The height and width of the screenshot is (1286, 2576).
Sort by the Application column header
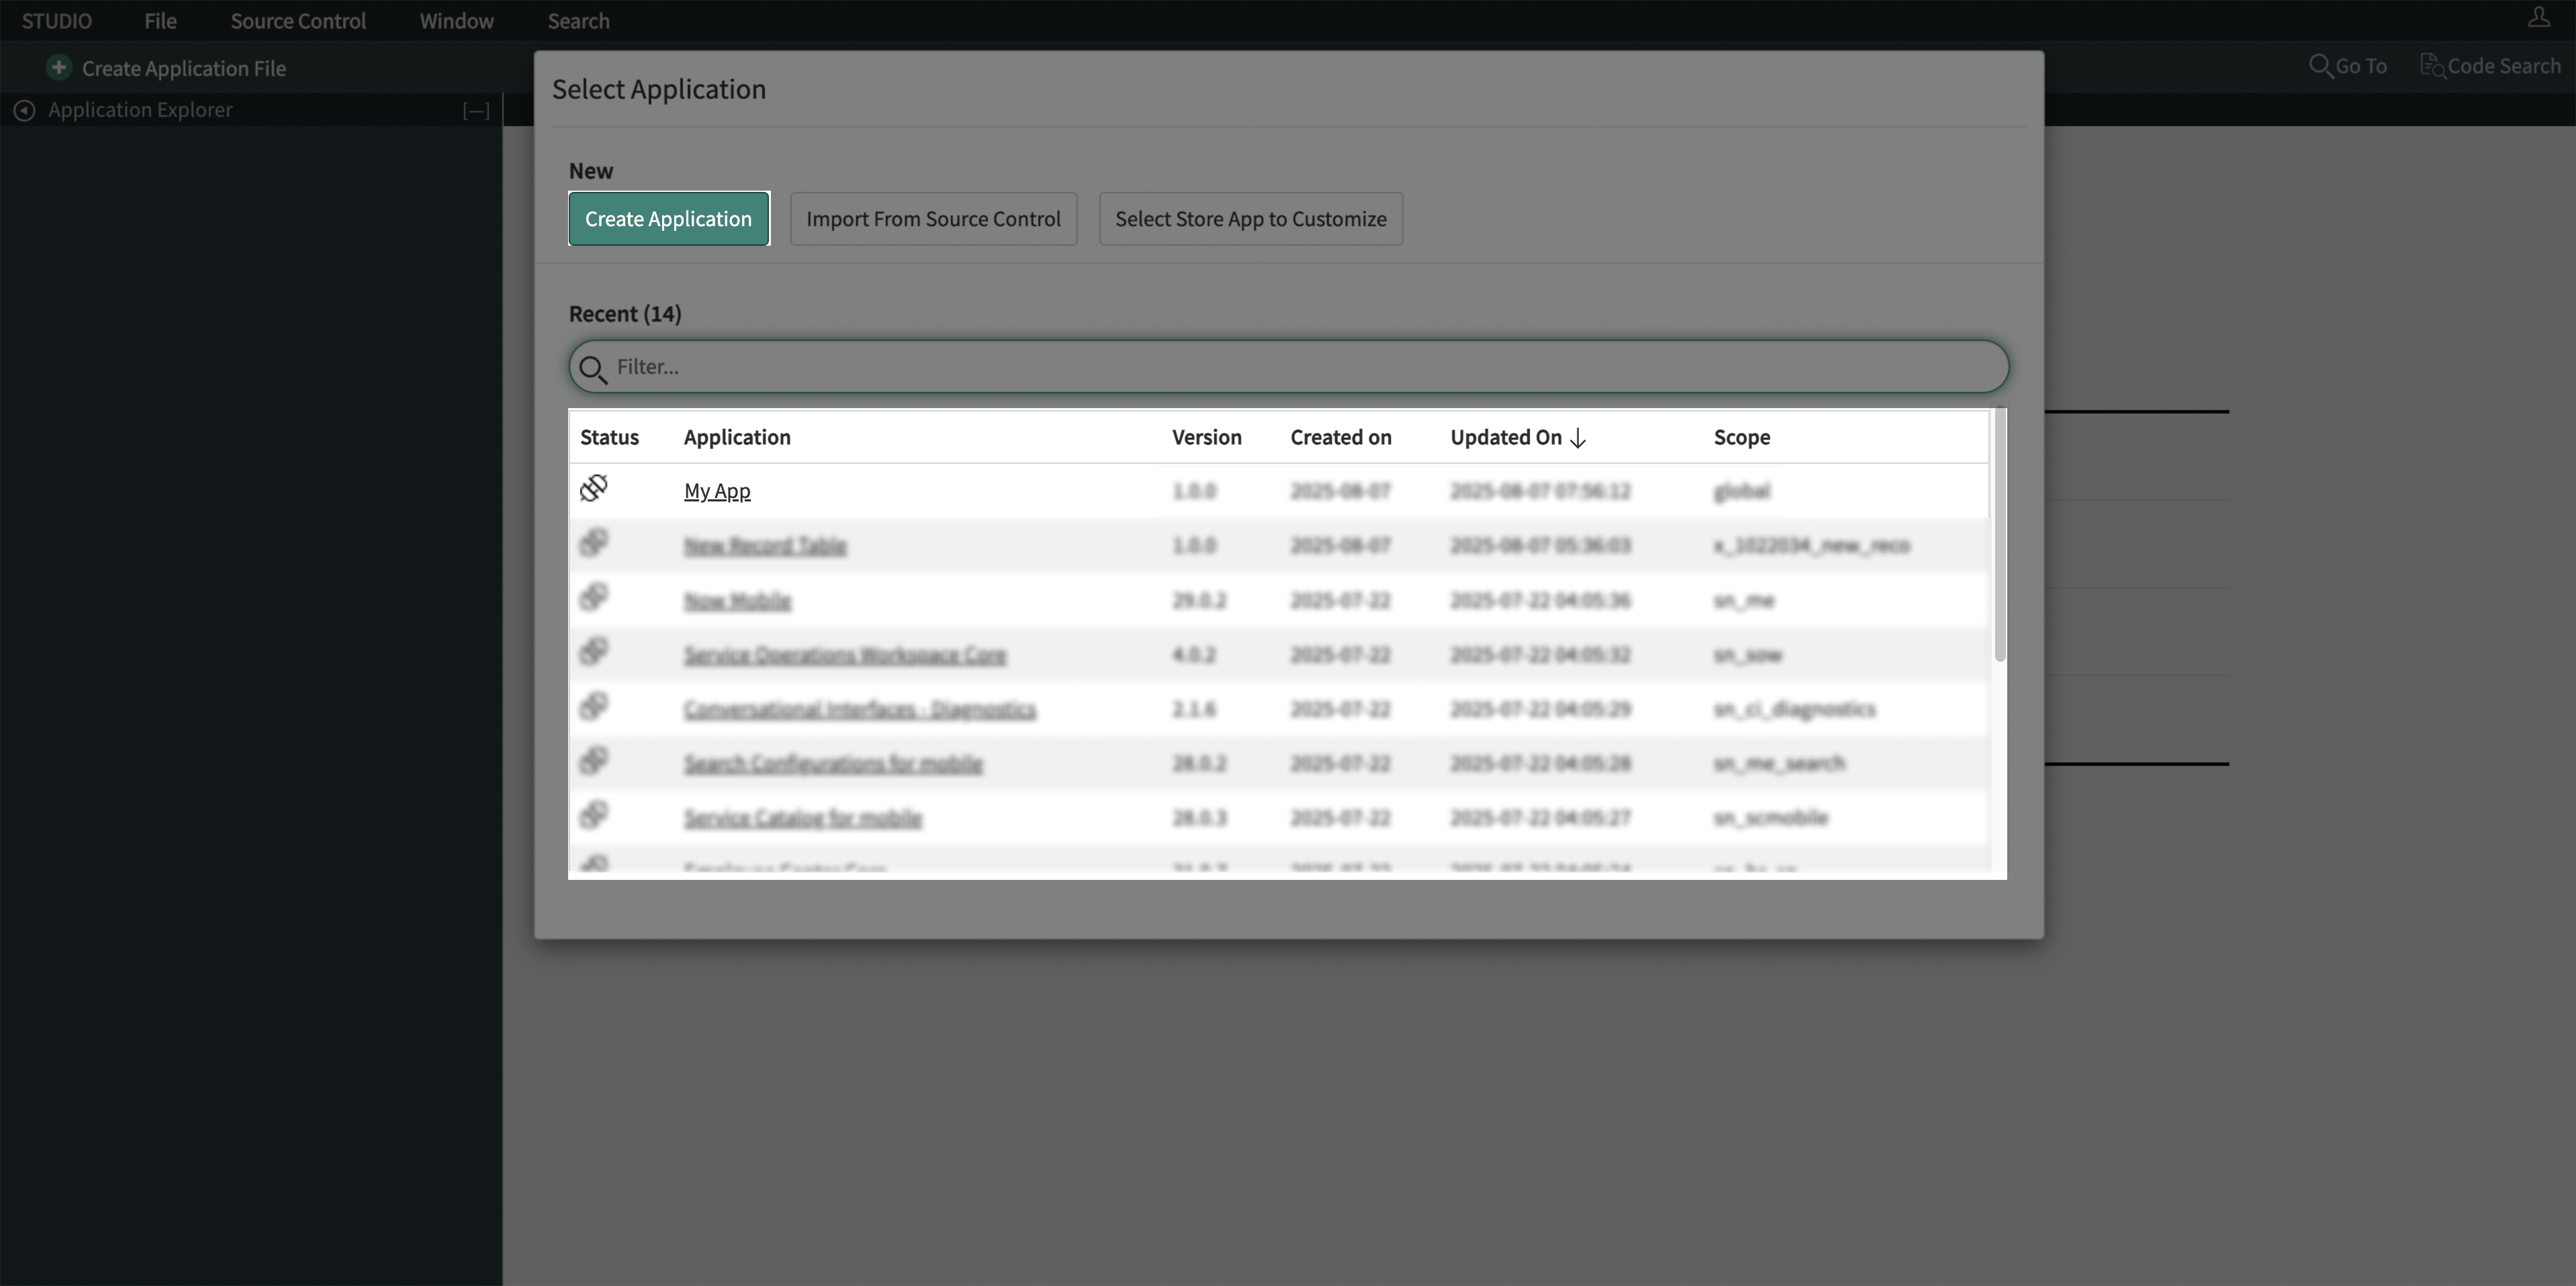(737, 438)
